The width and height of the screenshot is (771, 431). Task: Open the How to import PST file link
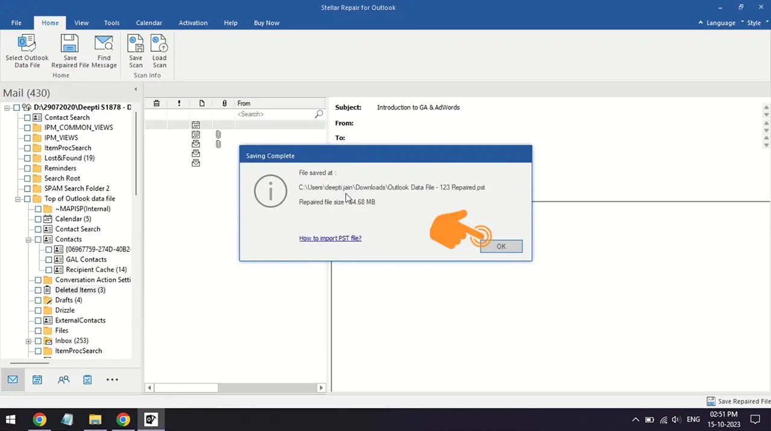pyautogui.click(x=330, y=238)
